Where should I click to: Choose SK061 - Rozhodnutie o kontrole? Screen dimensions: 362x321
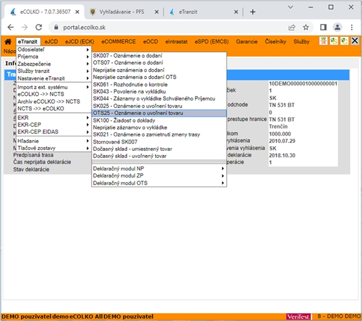click(x=159, y=84)
